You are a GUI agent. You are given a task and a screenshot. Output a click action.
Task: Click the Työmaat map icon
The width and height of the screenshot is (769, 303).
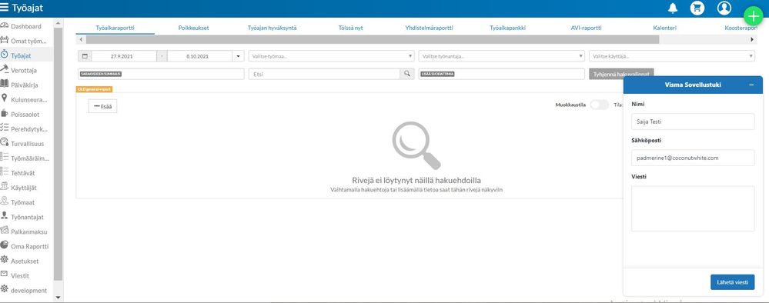[x=5, y=201]
